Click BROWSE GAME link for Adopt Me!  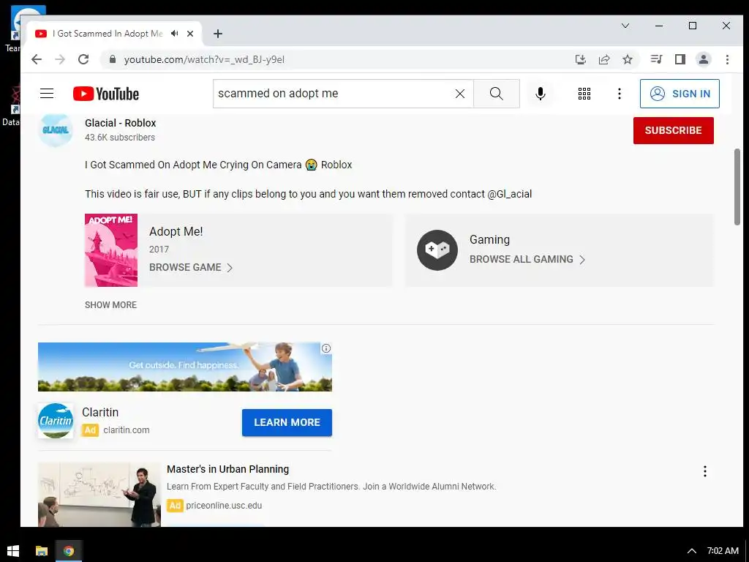[191, 267]
